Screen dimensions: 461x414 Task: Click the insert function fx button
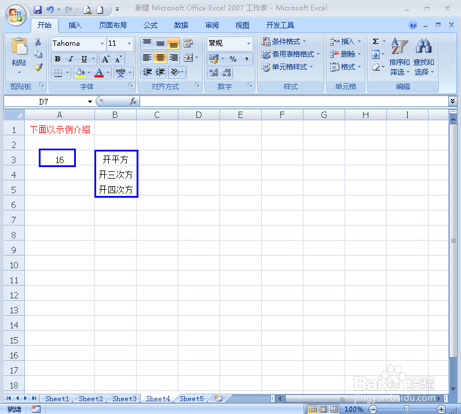133,101
